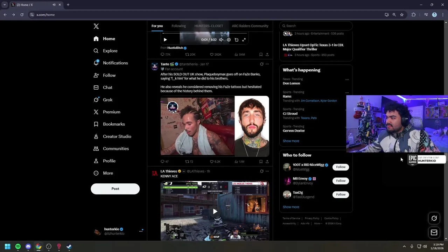The image size is (448, 252).
Task: Open more options on LA Thieves post
Action: coord(267,171)
